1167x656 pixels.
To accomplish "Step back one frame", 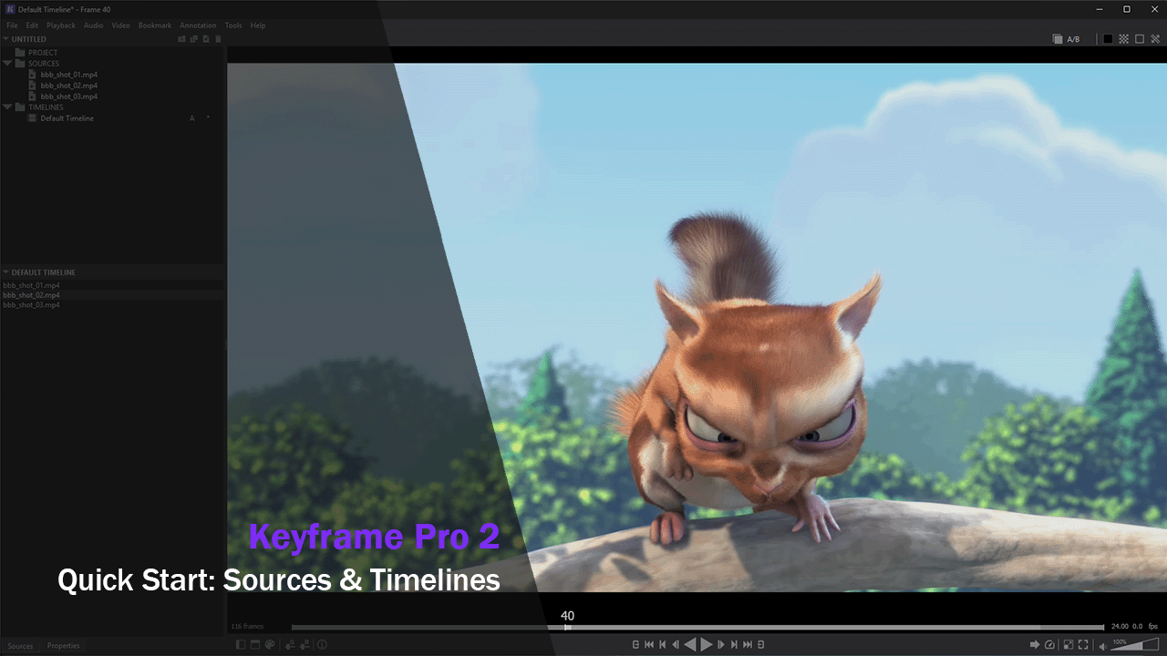I will pos(676,645).
